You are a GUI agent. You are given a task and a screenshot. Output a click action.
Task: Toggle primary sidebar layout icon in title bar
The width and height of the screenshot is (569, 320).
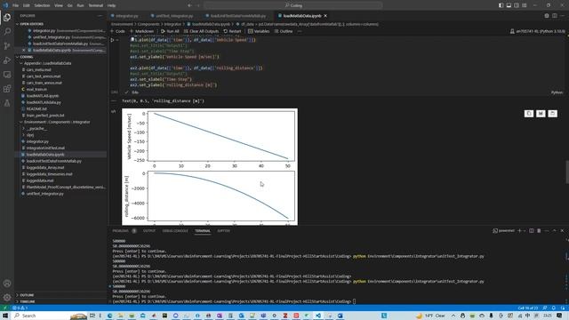point(501,5)
